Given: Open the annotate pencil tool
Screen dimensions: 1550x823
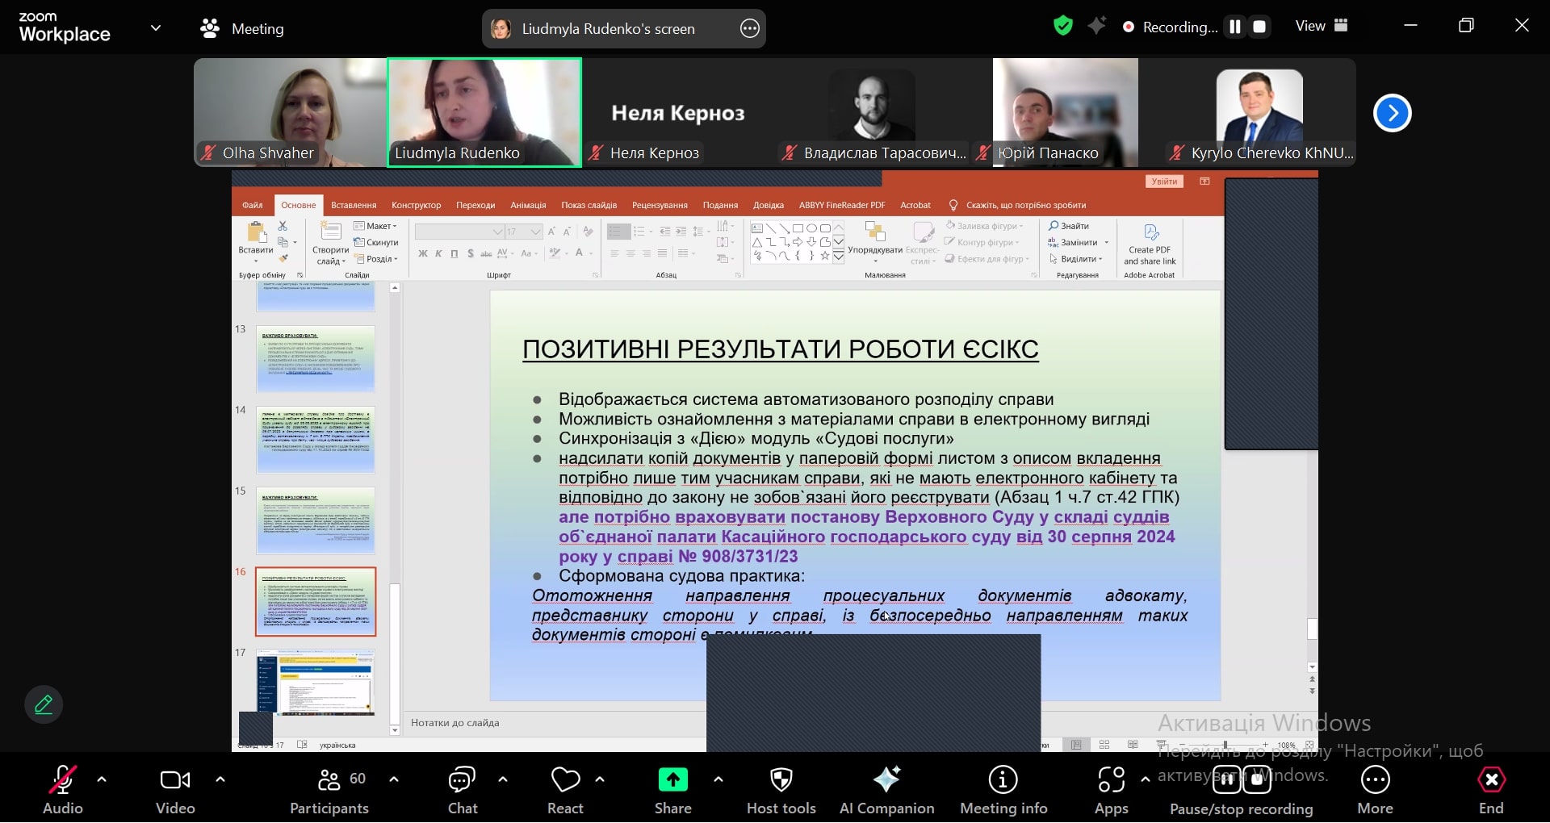Looking at the screenshot, I should point(44,704).
